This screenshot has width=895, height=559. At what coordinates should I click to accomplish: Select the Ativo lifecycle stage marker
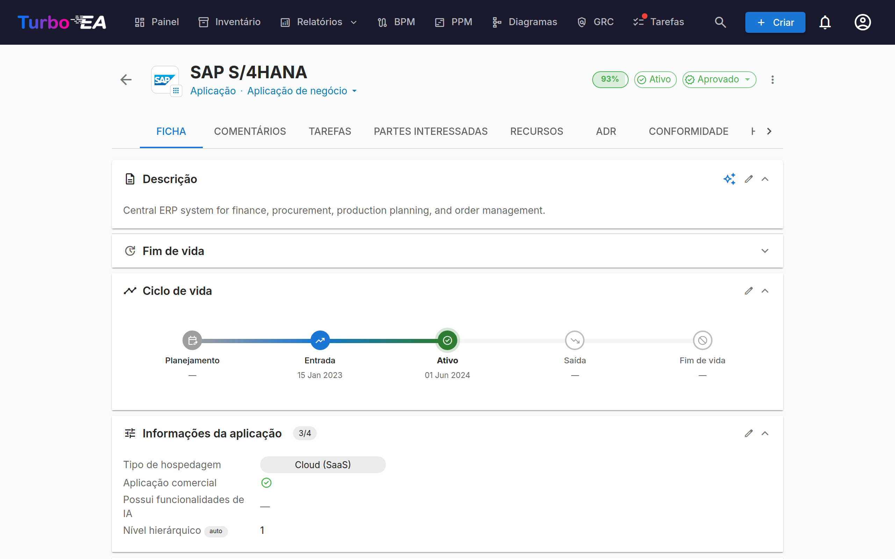coord(447,340)
